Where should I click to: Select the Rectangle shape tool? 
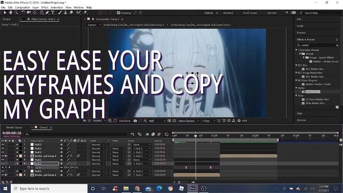42,13
